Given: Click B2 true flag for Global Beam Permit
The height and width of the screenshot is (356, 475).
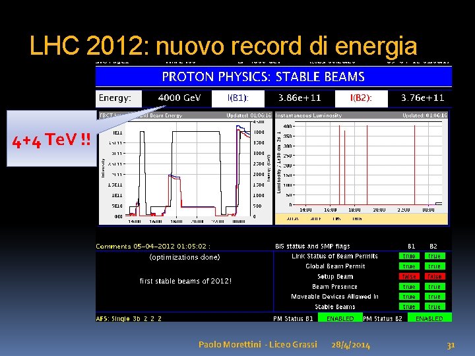Looking at the screenshot, I should click(435, 266).
